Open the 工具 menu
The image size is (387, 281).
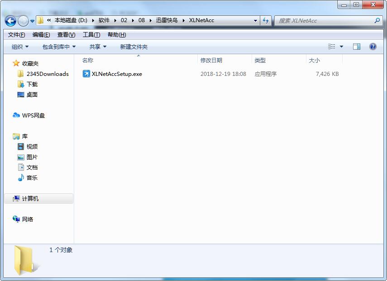(90, 34)
